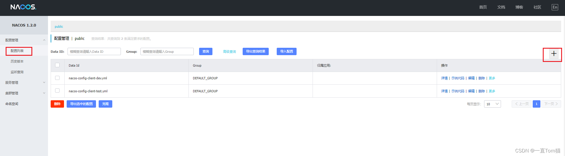This screenshot has height=156, width=565.
Task: Open the page size dropdown showing 10
Action: 492,104
